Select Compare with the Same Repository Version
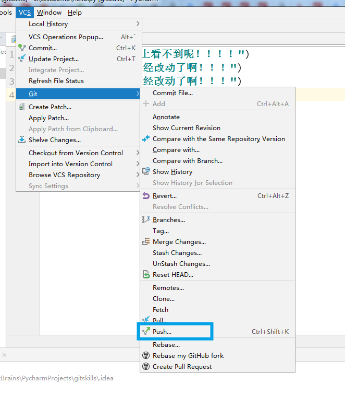The image size is (345, 418). pos(217,138)
